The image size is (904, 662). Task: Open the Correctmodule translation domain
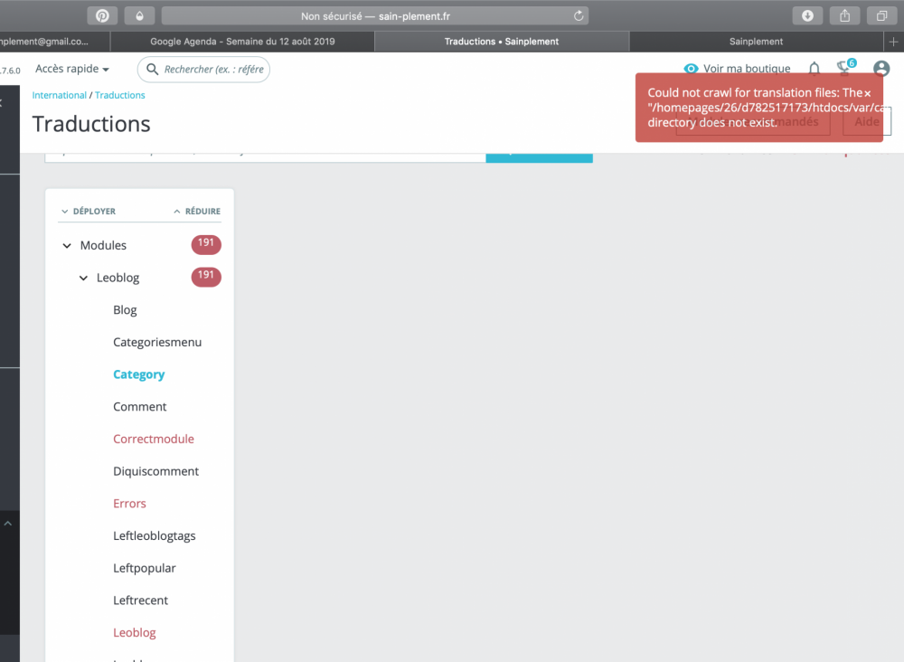pos(154,440)
